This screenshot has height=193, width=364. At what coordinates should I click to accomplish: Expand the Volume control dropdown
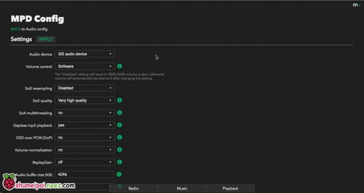(85, 66)
